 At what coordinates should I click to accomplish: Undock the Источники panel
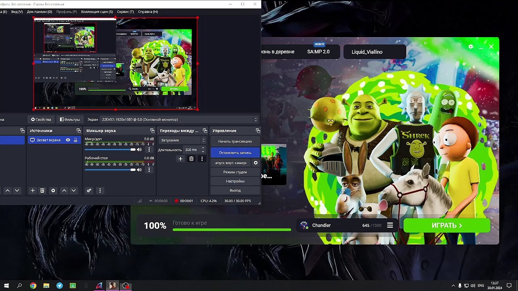coord(79,131)
